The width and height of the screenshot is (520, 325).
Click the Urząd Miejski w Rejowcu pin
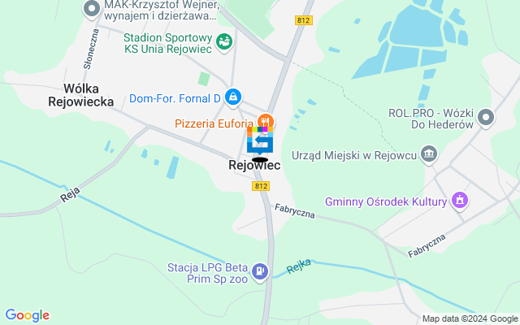click(430, 154)
